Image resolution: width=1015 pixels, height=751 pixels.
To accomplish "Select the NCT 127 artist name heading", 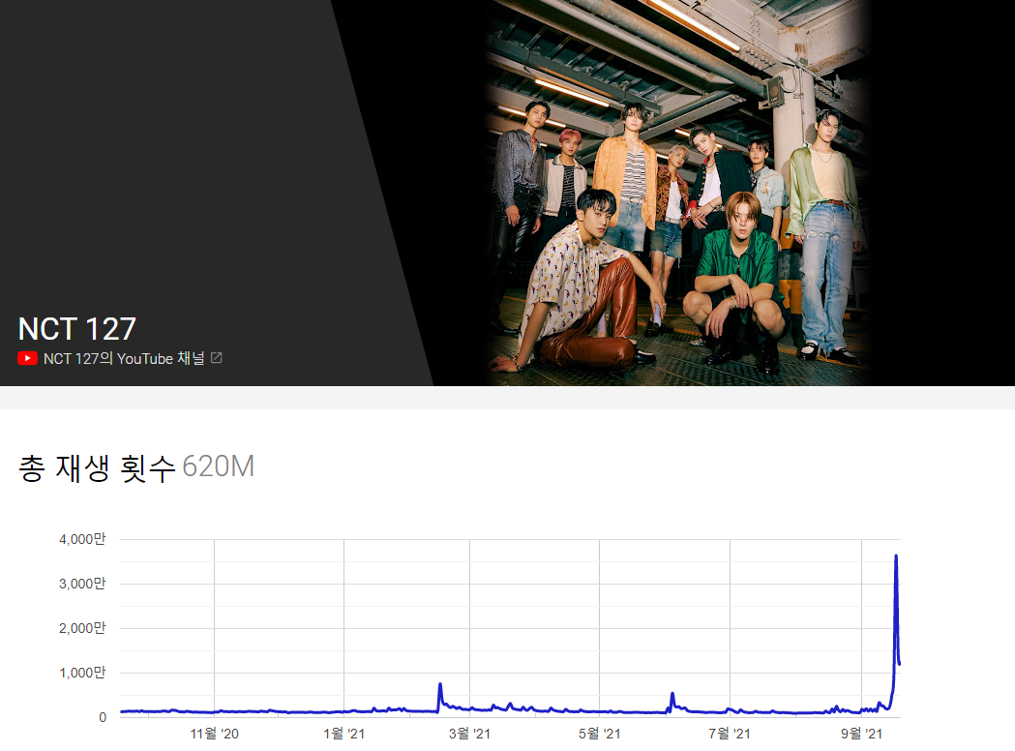I will pos(76,329).
